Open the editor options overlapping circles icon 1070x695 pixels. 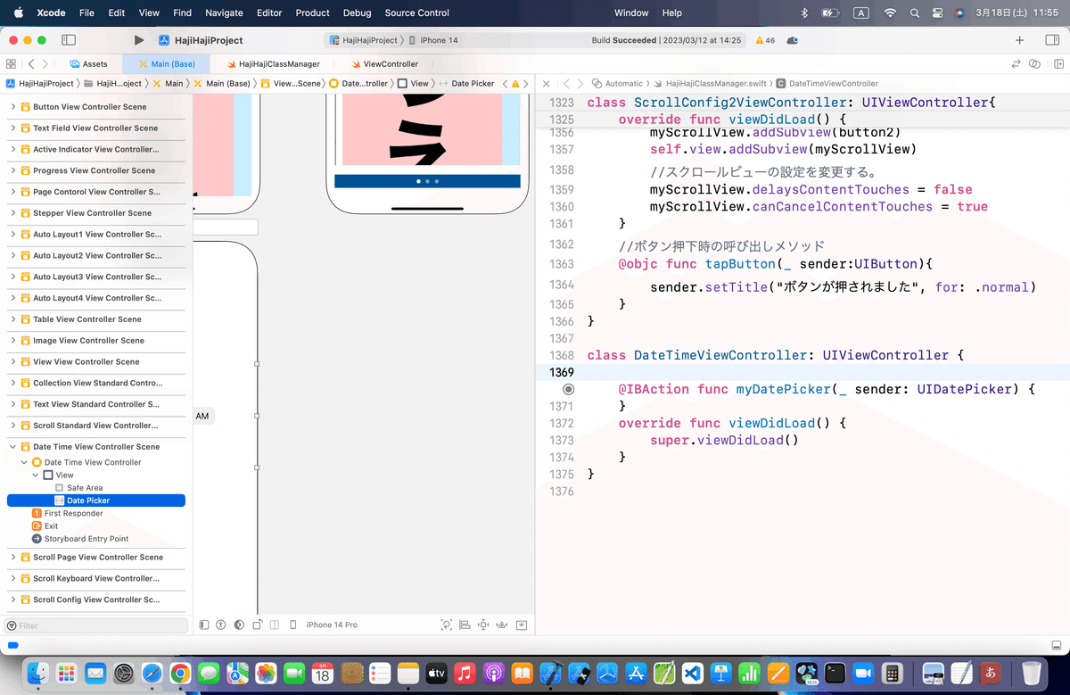tap(1034, 64)
